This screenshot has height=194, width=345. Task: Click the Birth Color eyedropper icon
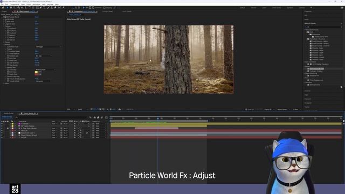(40, 72)
